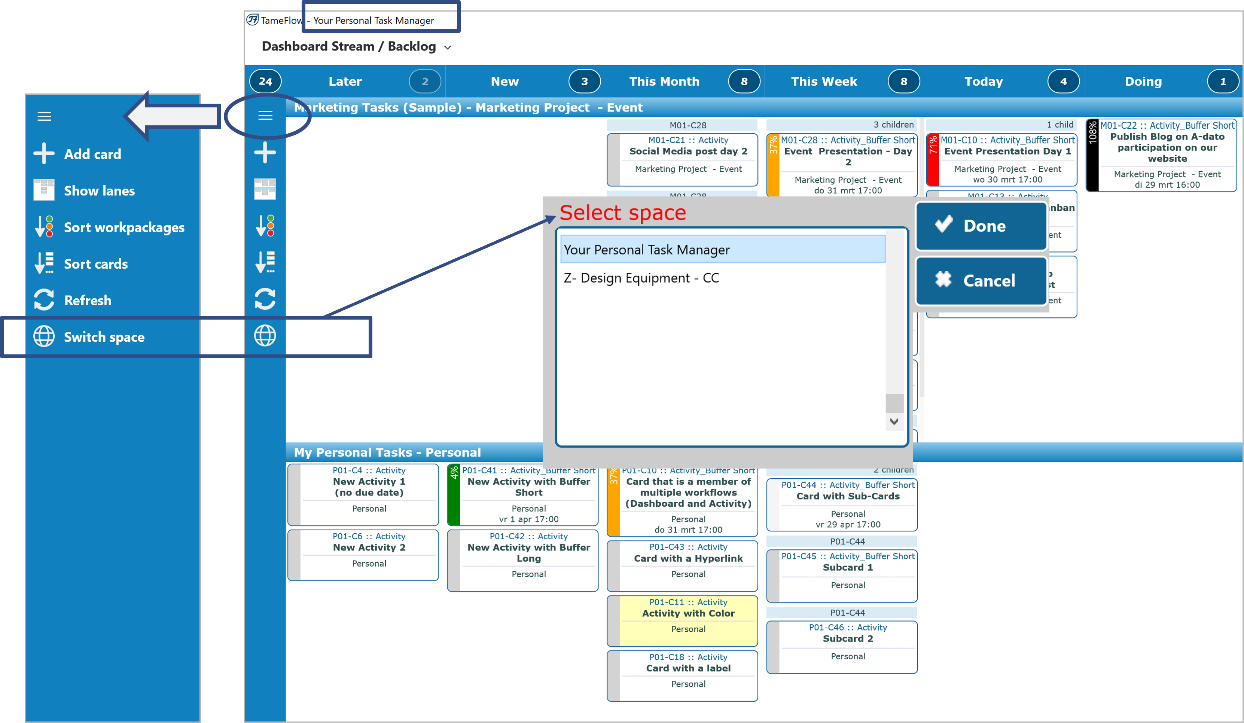Screen dimensions: 1244x723
Task: Click the traffic-light icon beside Sort workpackages
Action: point(44,226)
